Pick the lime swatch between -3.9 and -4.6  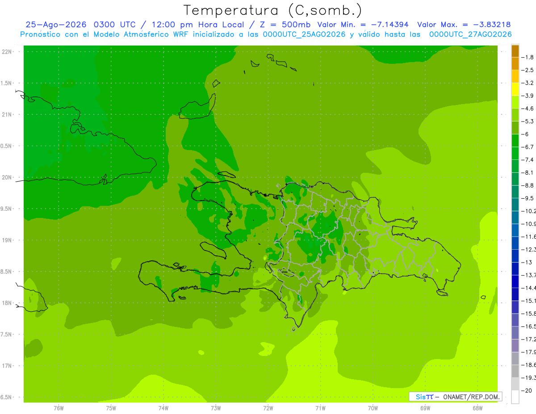515,102
